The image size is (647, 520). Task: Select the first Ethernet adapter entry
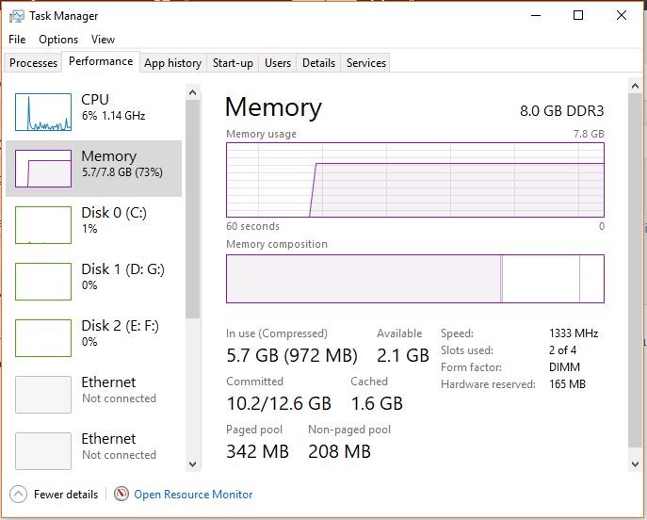click(93, 395)
